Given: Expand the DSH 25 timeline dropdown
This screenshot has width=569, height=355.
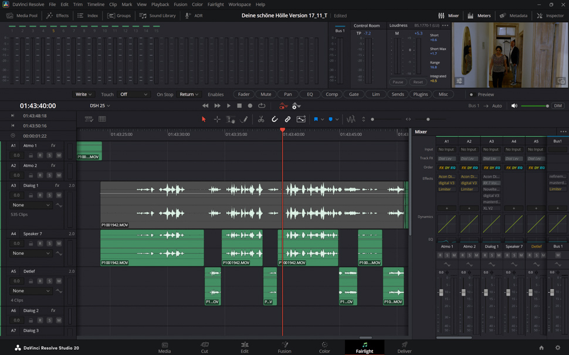Looking at the screenshot, I should click(100, 106).
